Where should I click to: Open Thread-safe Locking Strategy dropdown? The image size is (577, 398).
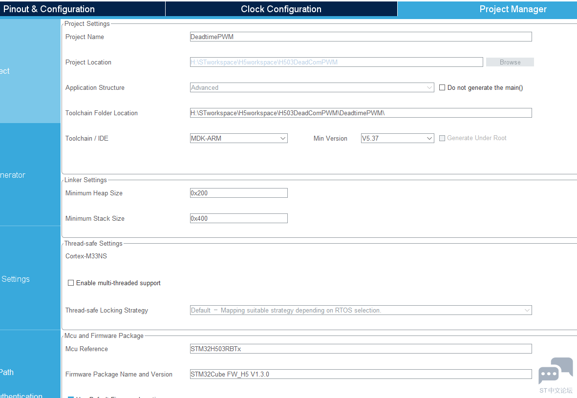pyautogui.click(x=361, y=311)
